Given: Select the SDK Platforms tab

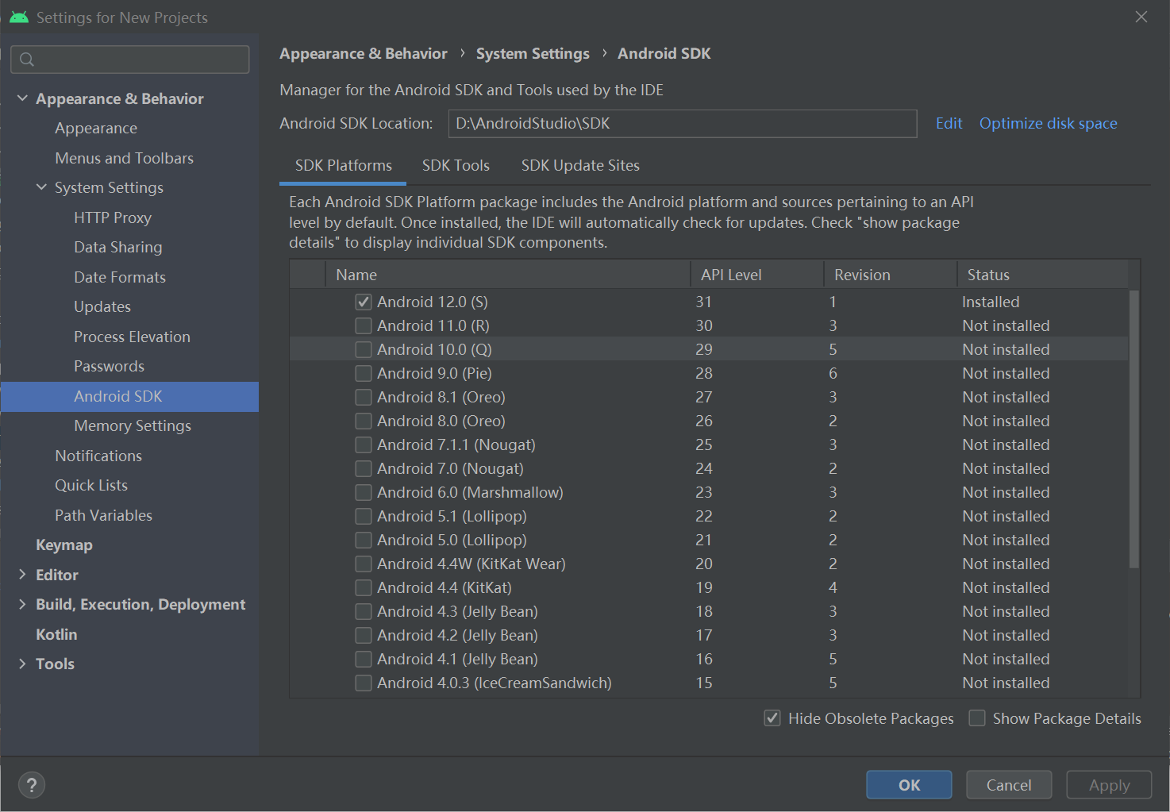Looking at the screenshot, I should [344, 165].
